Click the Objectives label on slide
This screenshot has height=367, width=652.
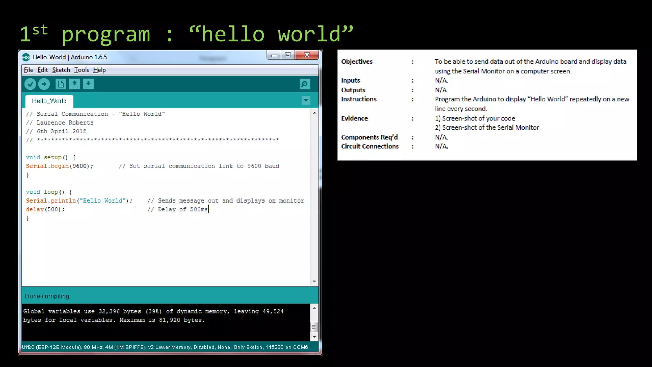click(357, 61)
